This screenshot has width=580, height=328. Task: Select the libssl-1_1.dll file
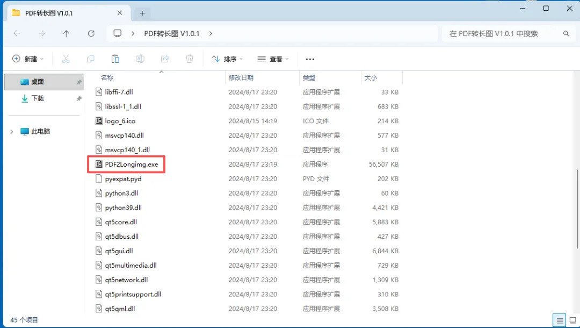pos(123,106)
